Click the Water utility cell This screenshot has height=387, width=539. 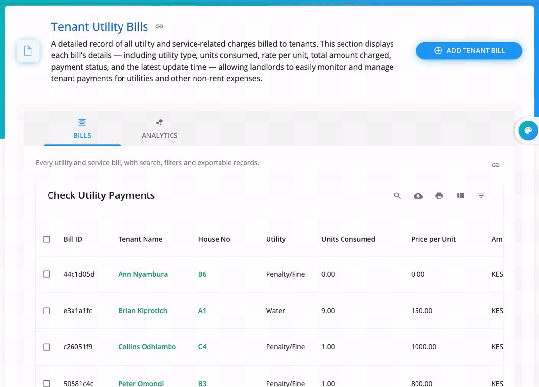(x=275, y=311)
